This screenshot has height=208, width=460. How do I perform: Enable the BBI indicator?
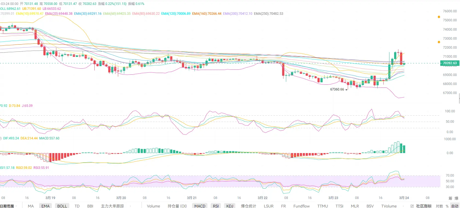pyautogui.click(x=90, y=206)
